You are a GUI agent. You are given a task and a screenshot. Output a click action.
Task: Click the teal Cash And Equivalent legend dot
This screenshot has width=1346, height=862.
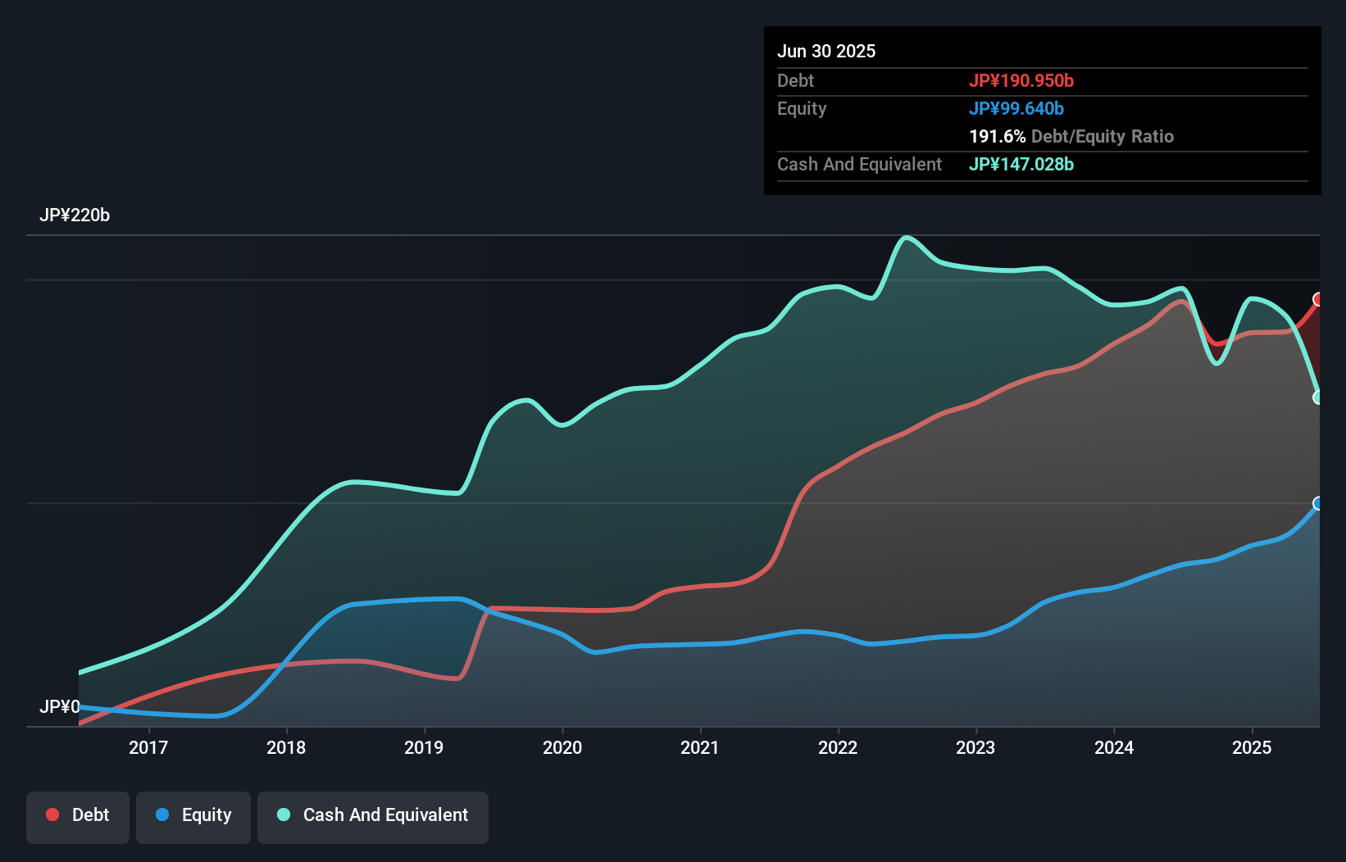click(283, 814)
